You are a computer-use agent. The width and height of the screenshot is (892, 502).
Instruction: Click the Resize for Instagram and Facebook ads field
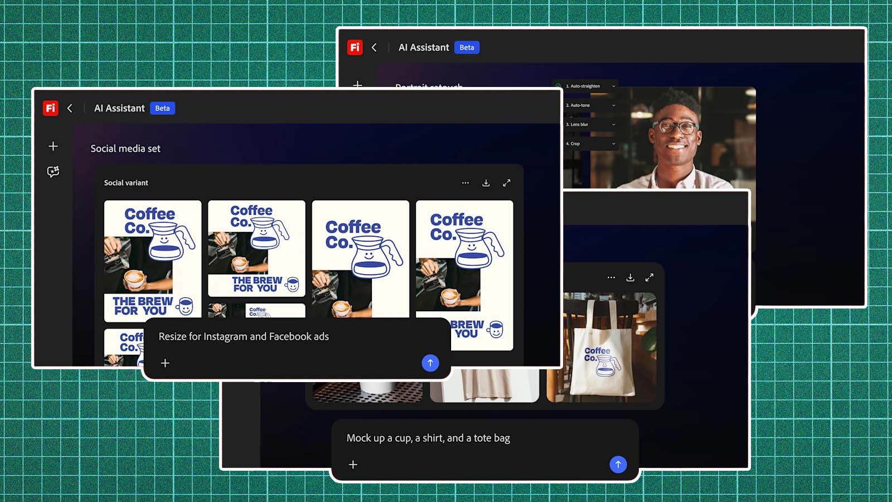click(x=244, y=336)
